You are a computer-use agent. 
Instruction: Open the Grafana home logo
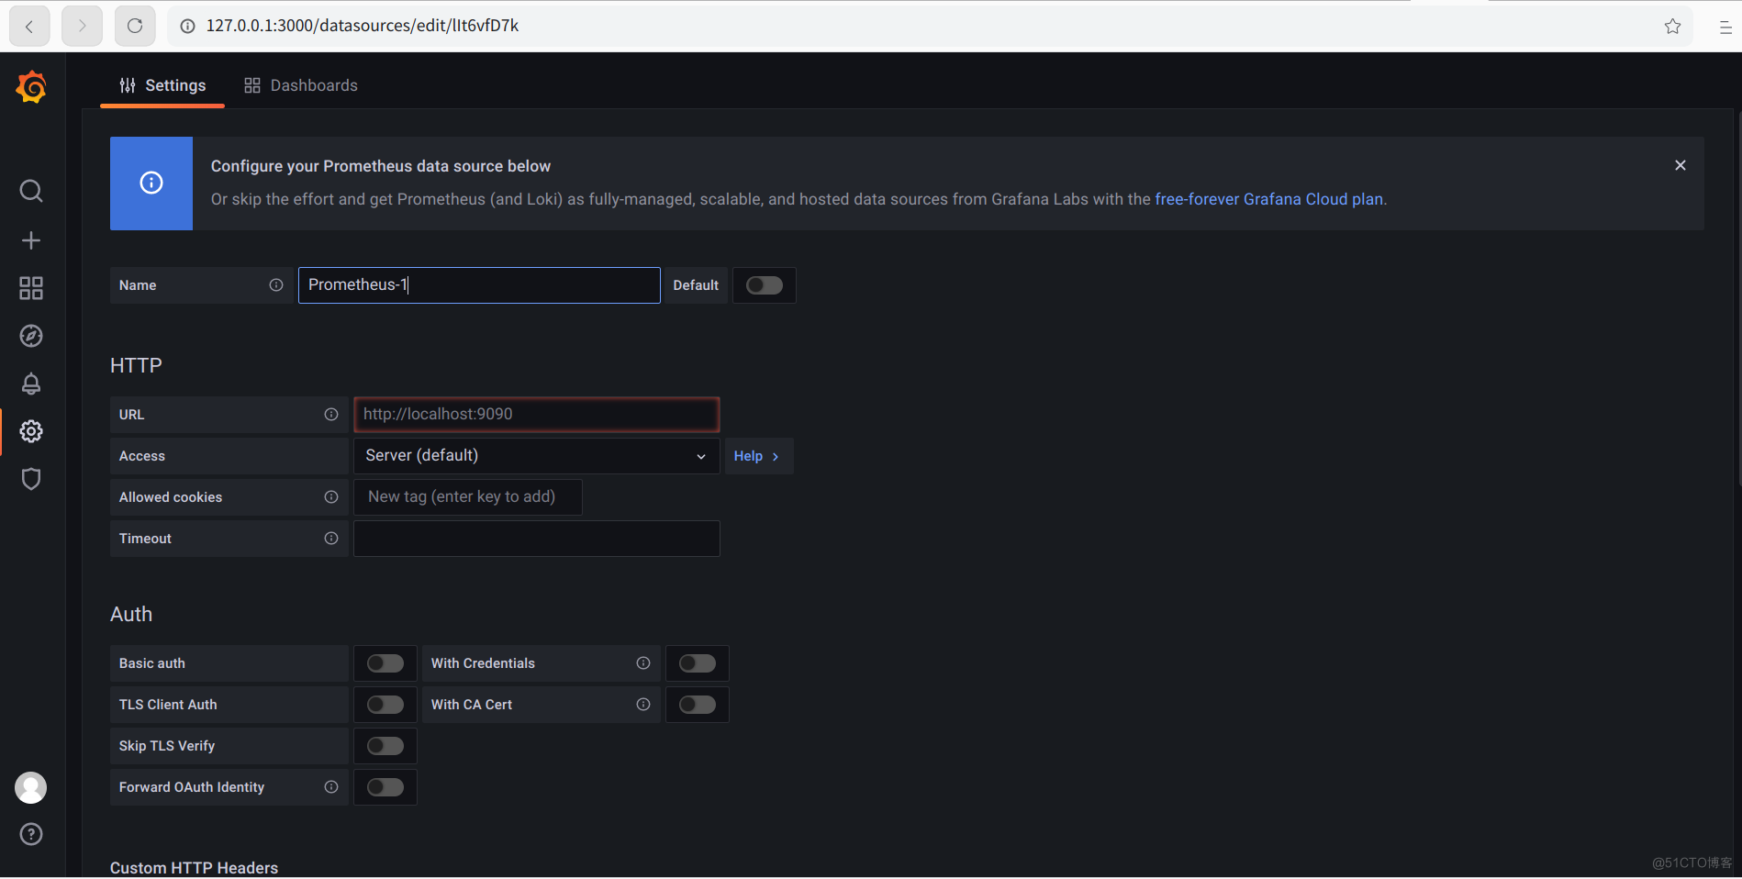(31, 87)
